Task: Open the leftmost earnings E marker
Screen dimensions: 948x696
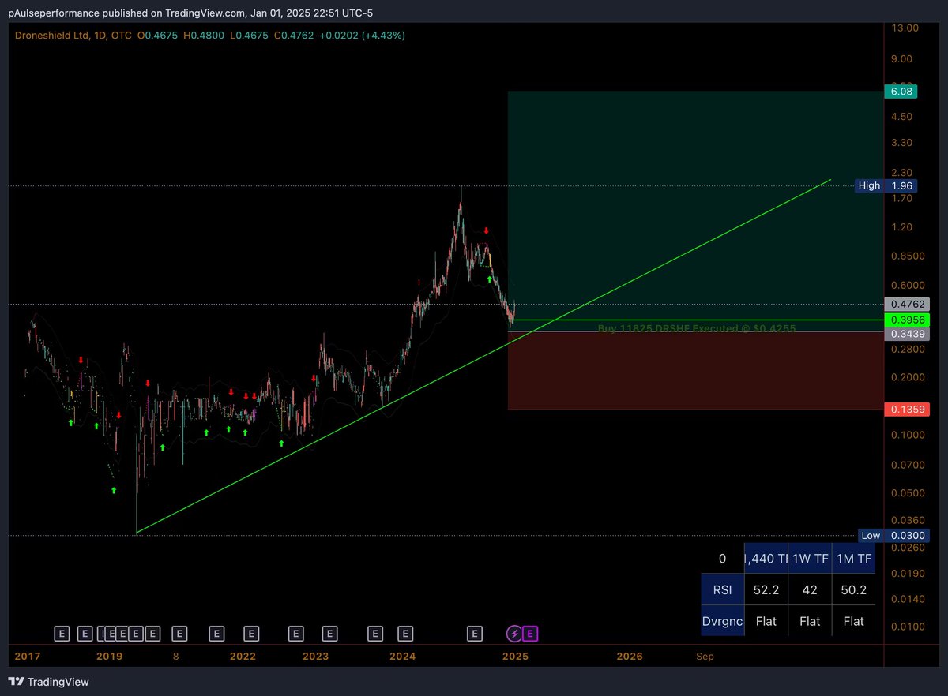Action: pyautogui.click(x=62, y=633)
